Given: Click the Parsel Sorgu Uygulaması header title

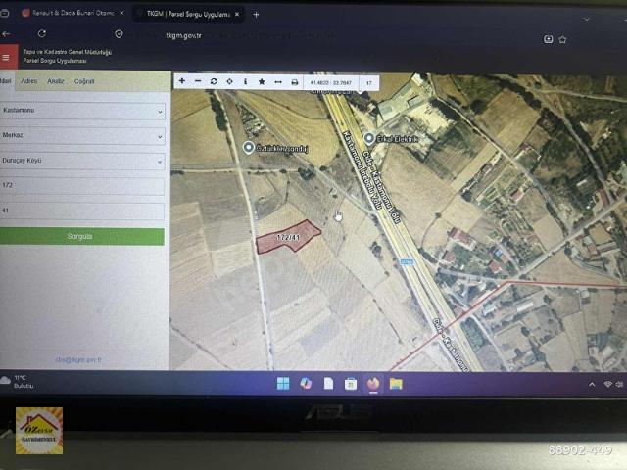Looking at the screenshot, I should click(x=55, y=61).
